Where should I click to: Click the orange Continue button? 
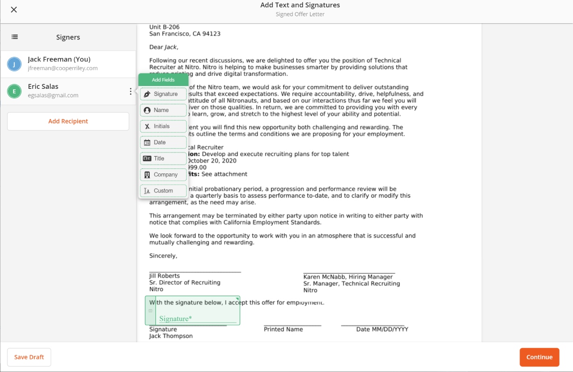pos(540,357)
